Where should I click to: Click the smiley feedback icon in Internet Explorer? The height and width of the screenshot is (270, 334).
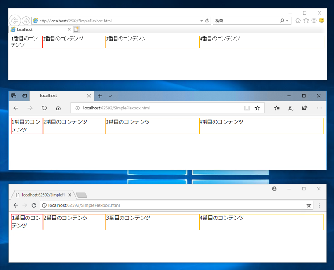pos(322,21)
